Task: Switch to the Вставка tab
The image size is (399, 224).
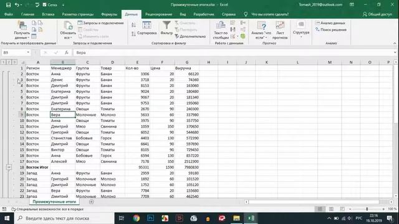Action: click(48, 14)
